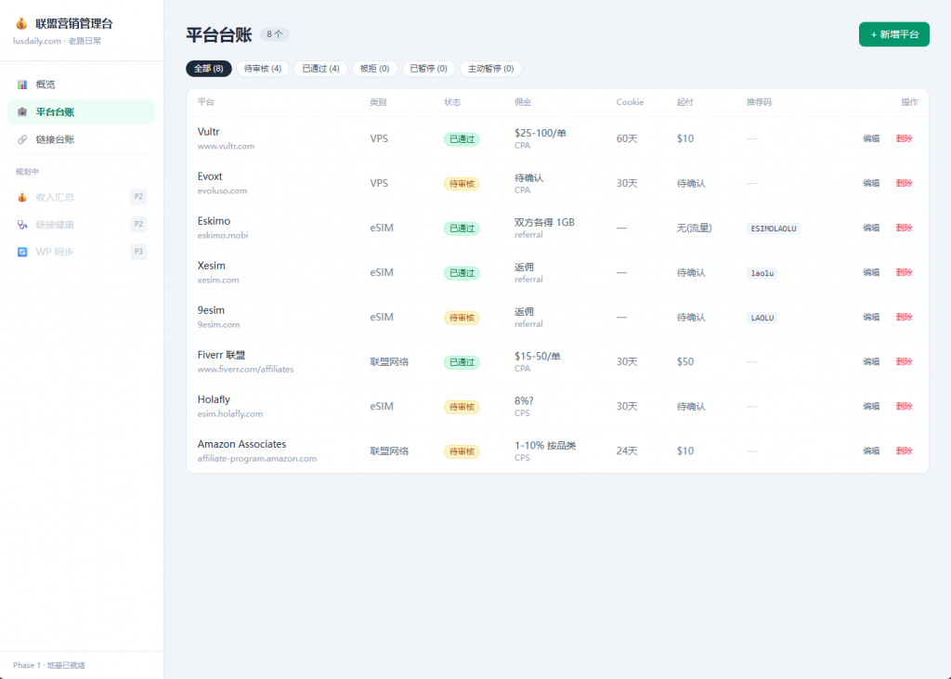The width and height of the screenshot is (951, 679).
Task: Select the 全部 (8) filter tab
Action: [209, 69]
